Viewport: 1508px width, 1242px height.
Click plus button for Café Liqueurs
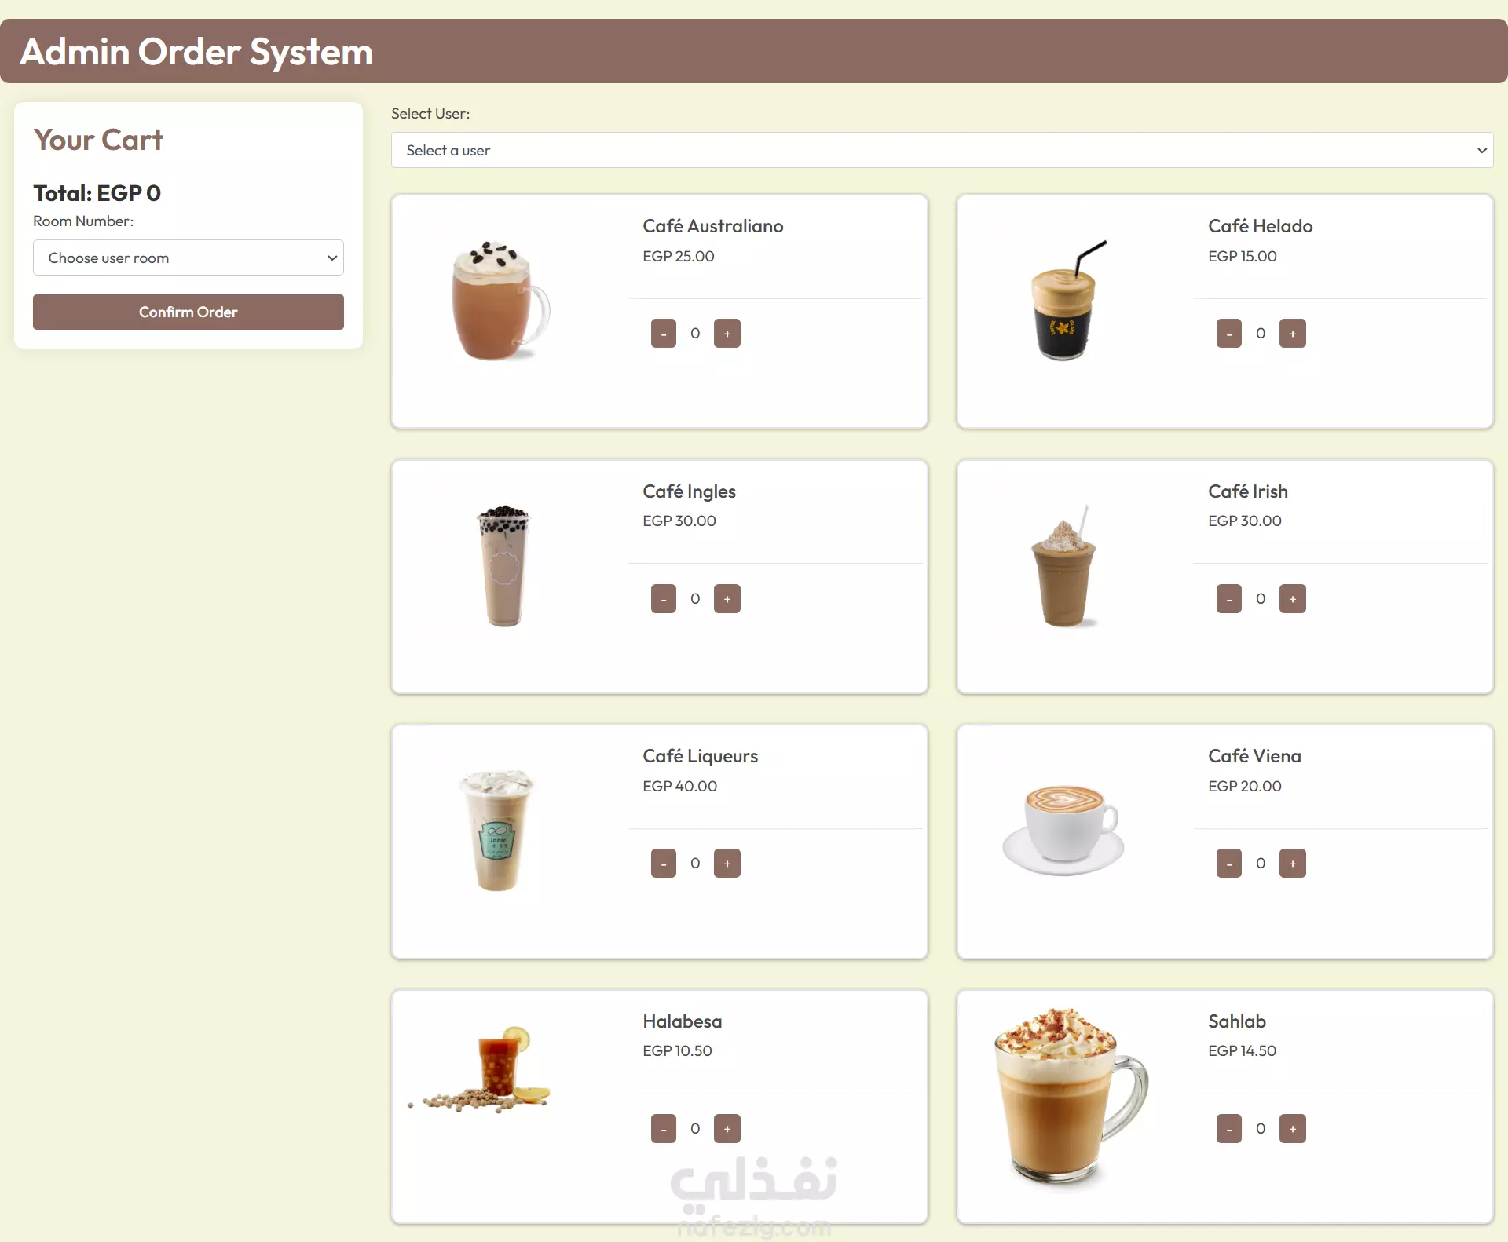click(727, 864)
